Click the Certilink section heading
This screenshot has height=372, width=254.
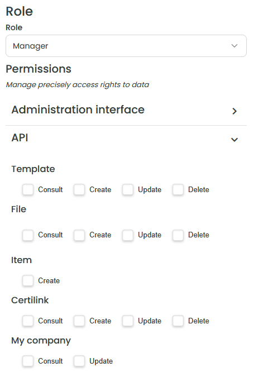point(30,300)
